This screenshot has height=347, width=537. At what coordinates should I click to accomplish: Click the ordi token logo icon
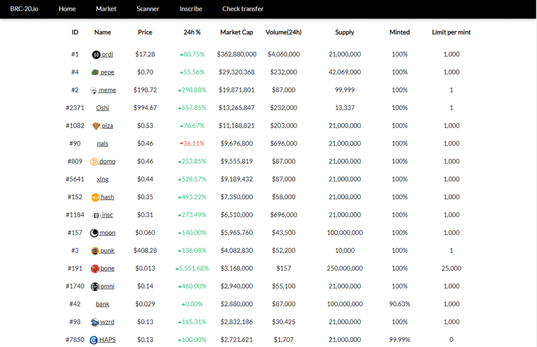point(96,55)
